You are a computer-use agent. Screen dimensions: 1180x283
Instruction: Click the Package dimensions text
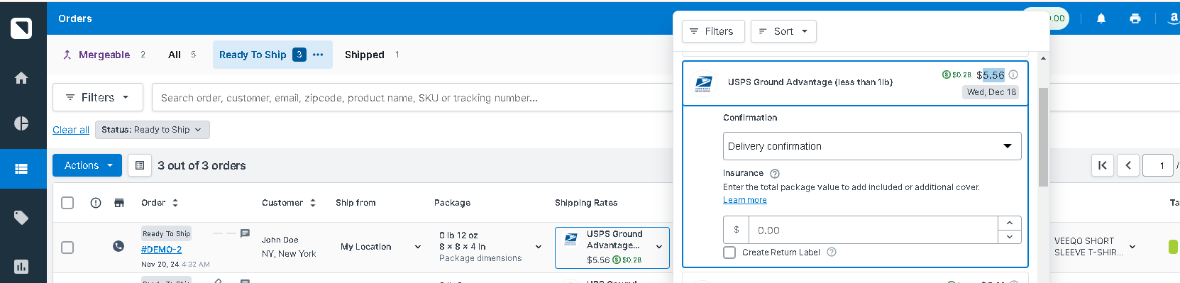tap(480, 258)
